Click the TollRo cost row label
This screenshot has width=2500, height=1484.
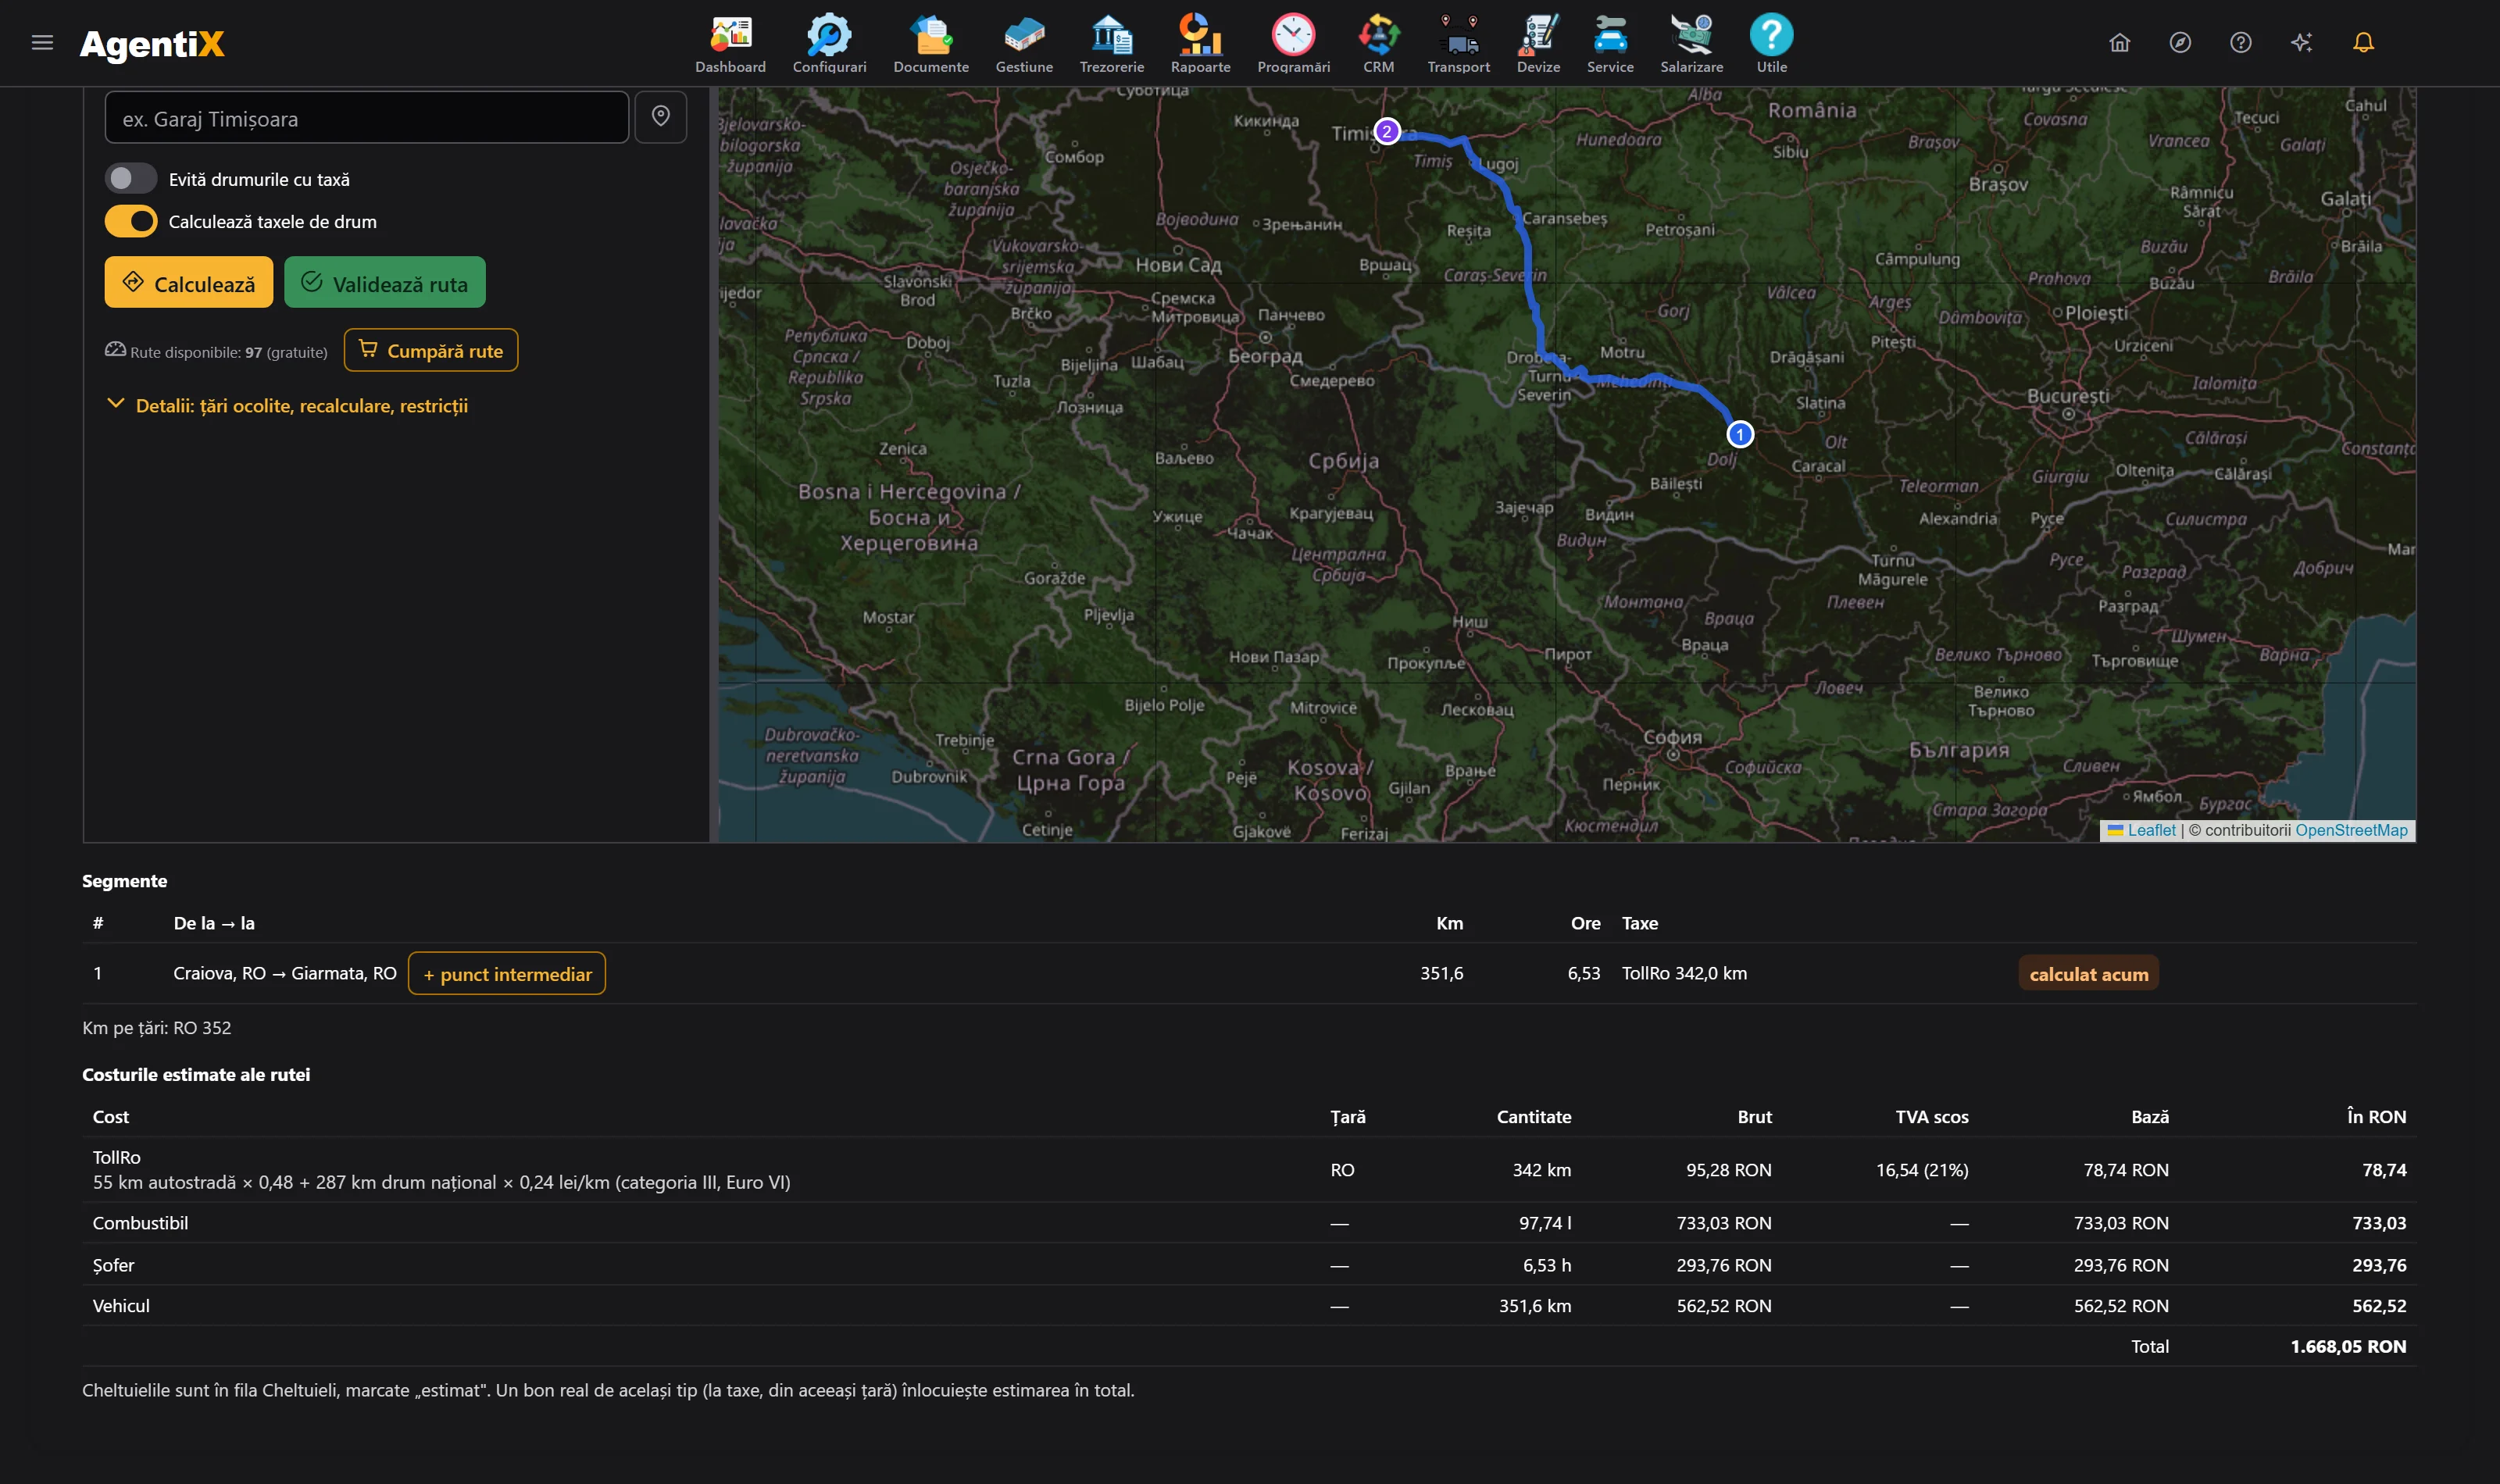(116, 1157)
